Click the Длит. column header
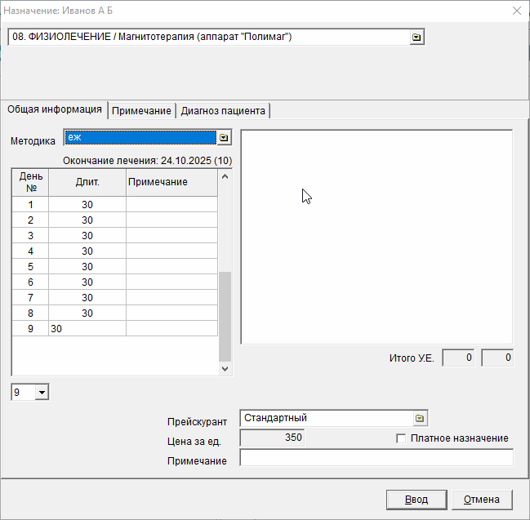The height and width of the screenshot is (520, 530). click(x=87, y=182)
